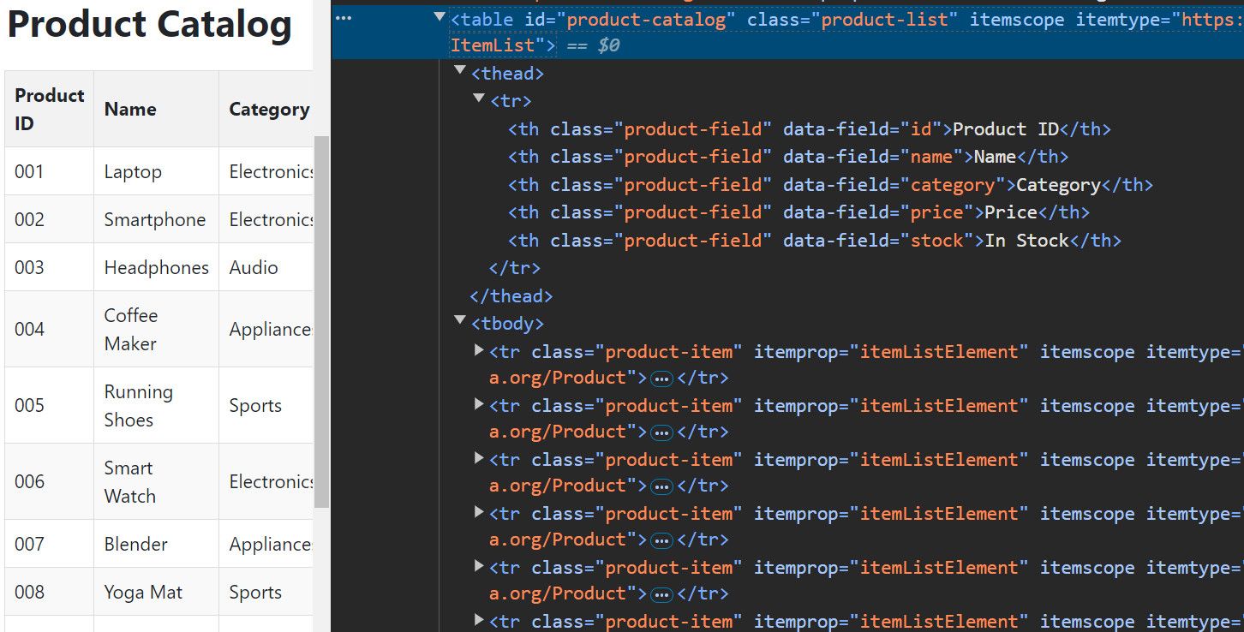
Task: Click the Blender name cell
Action: pyautogui.click(x=156, y=544)
